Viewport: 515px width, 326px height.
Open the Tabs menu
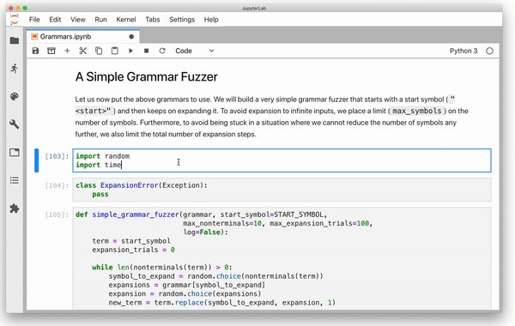(x=153, y=20)
